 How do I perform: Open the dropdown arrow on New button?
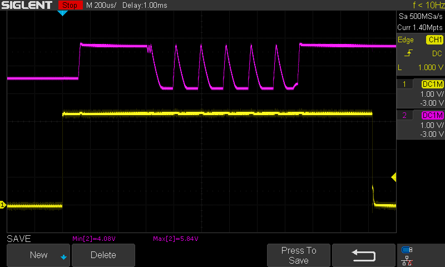(63, 257)
